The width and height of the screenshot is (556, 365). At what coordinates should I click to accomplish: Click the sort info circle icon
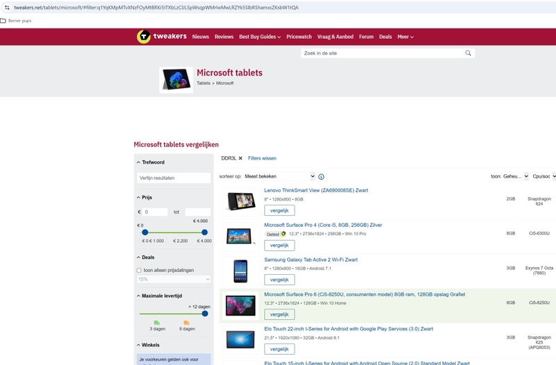tap(321, 177)
